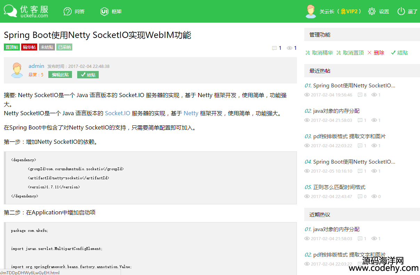Click 取消精华 in management panel

coord(322,53)
